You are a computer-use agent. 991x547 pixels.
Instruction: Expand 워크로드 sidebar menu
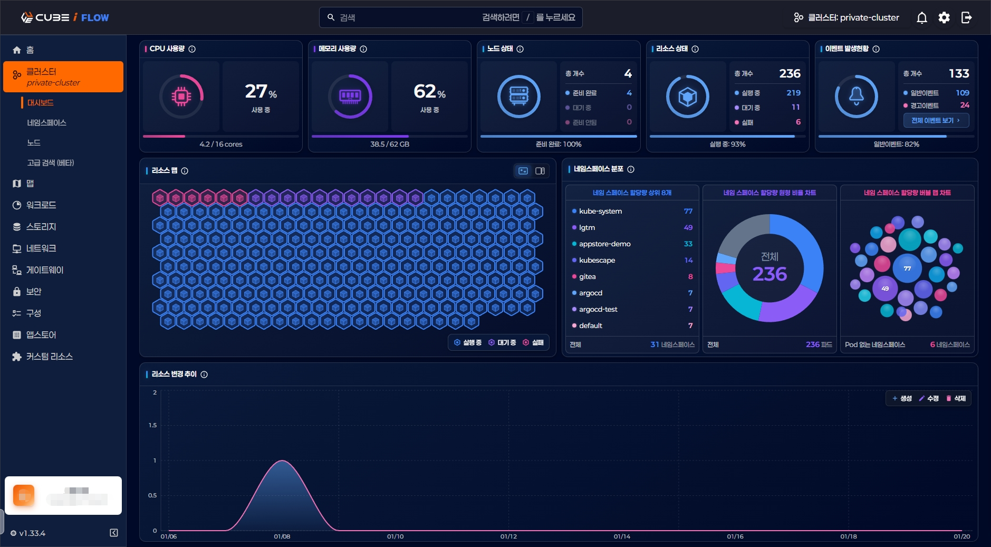(x=63, y=205)
